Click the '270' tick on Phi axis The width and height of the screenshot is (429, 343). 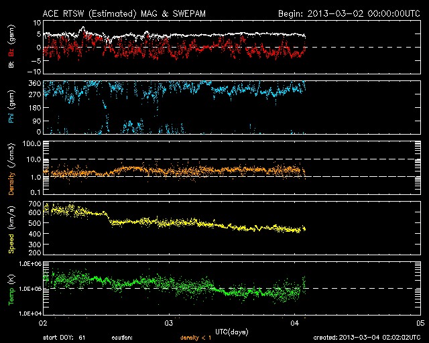pos(34,94)
